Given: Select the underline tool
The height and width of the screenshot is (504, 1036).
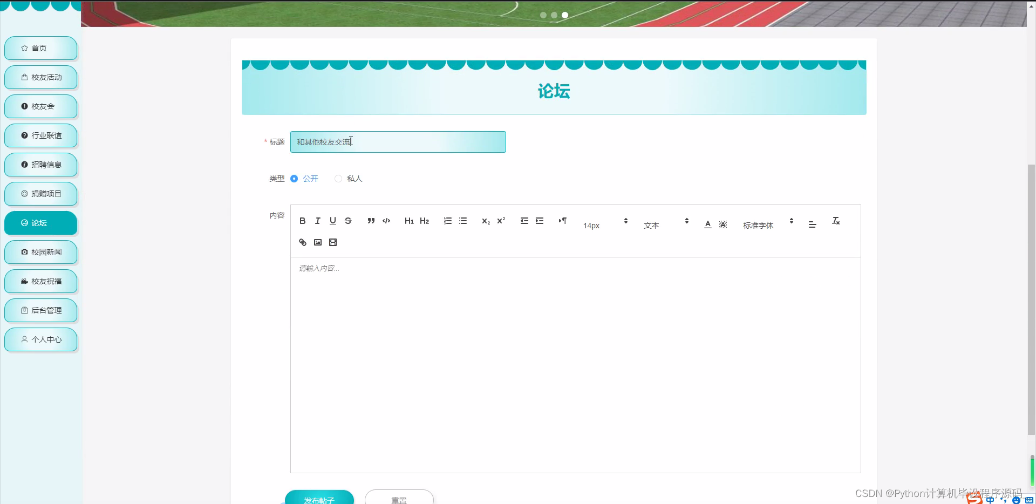Looking at the screenshot, I should (x=332, y=221).
